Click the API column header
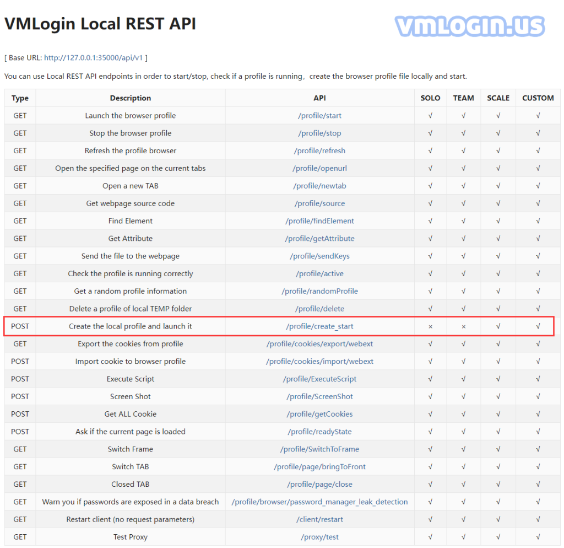564x548 pixels. (319, 98)
